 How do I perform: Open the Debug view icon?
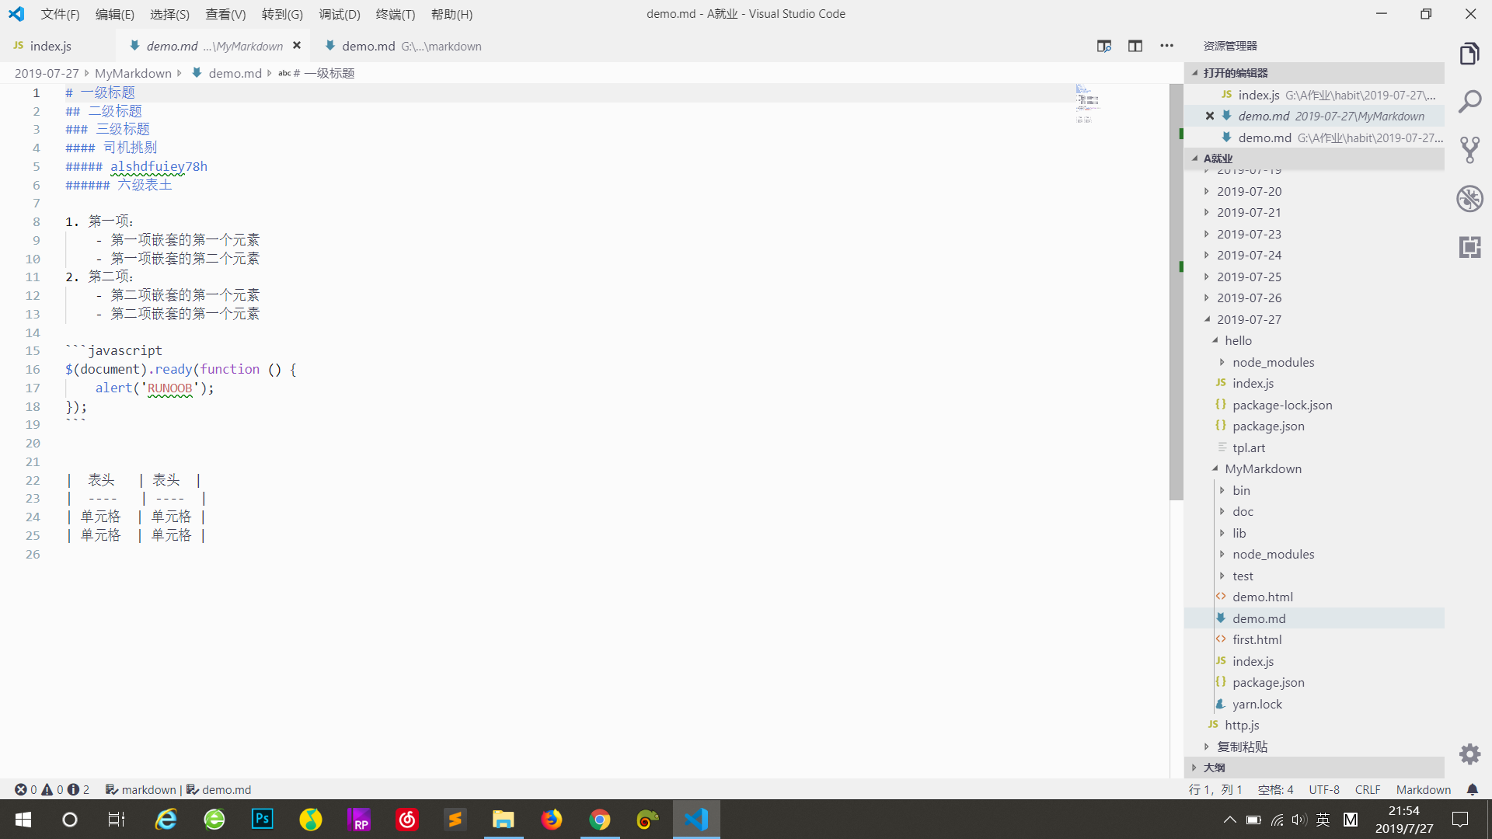coord(1469,199)
